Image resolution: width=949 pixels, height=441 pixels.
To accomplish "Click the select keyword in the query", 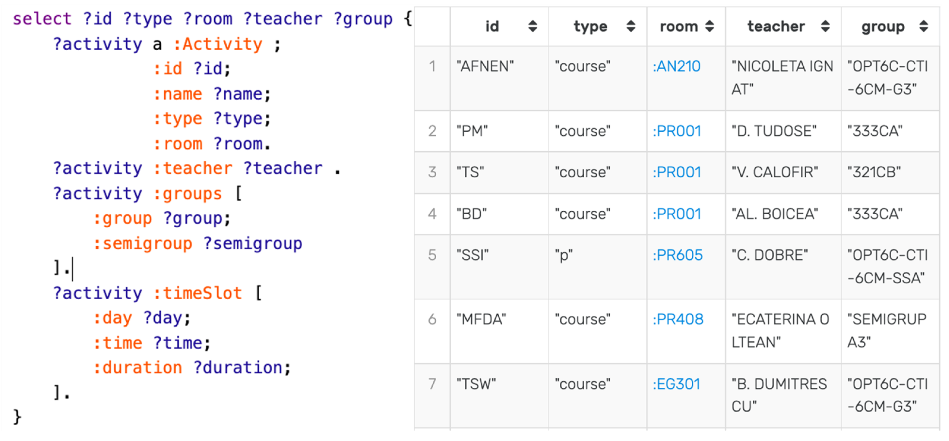I will (x=42, y=19).
